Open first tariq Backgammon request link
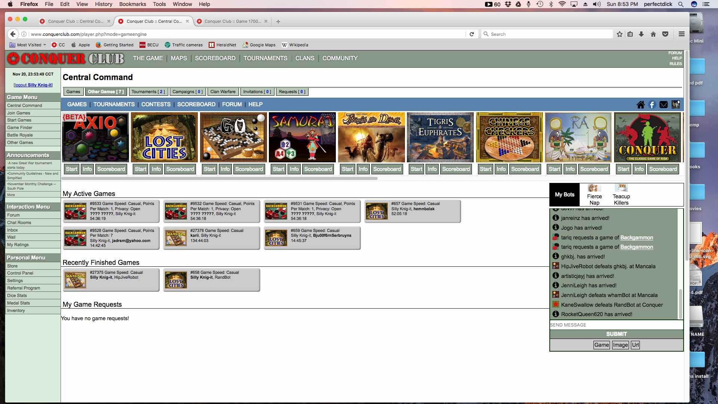Viewport: 718px width, 404px height. [636, 238]
